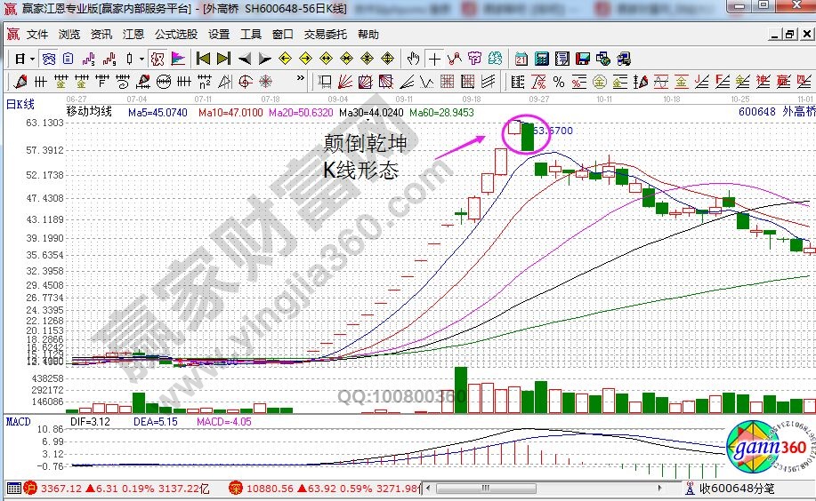Select the crosshair cursor tool
Image resolution: width=816 pixels, height=501 pixels.
[434, 59]
